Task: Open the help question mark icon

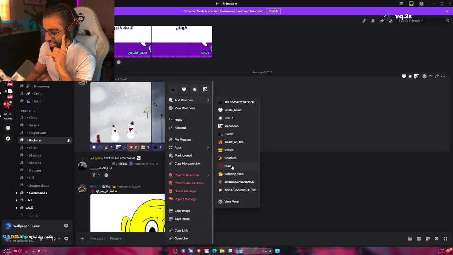Action: [421, 4]
